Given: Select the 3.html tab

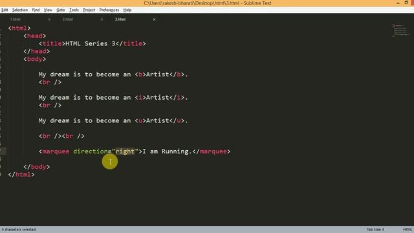Looking at the screenshot, I should point(120,19).
